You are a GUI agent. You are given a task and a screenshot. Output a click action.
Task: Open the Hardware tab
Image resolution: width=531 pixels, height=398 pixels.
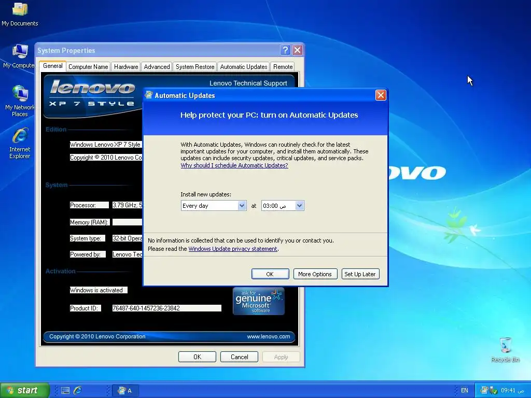126,67
